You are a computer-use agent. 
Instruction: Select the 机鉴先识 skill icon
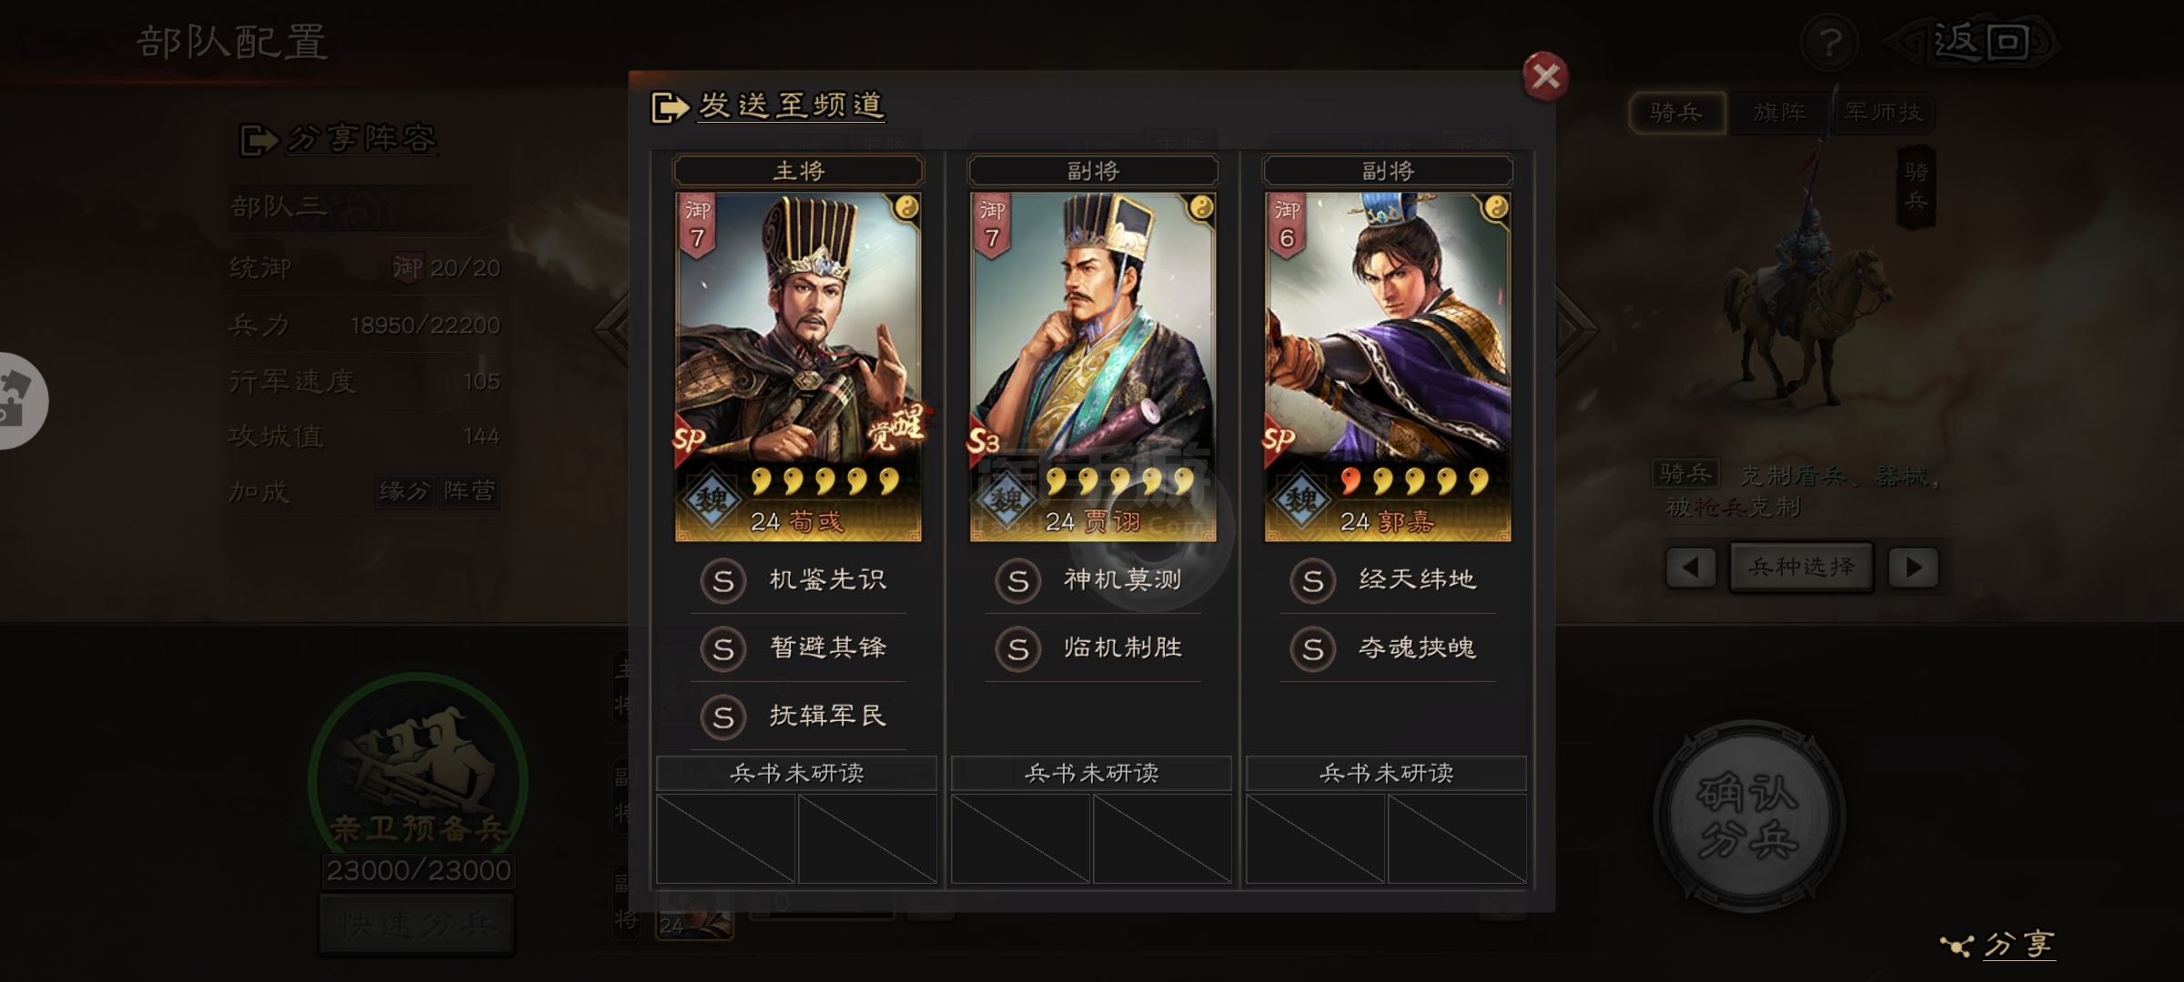point(723,581)
